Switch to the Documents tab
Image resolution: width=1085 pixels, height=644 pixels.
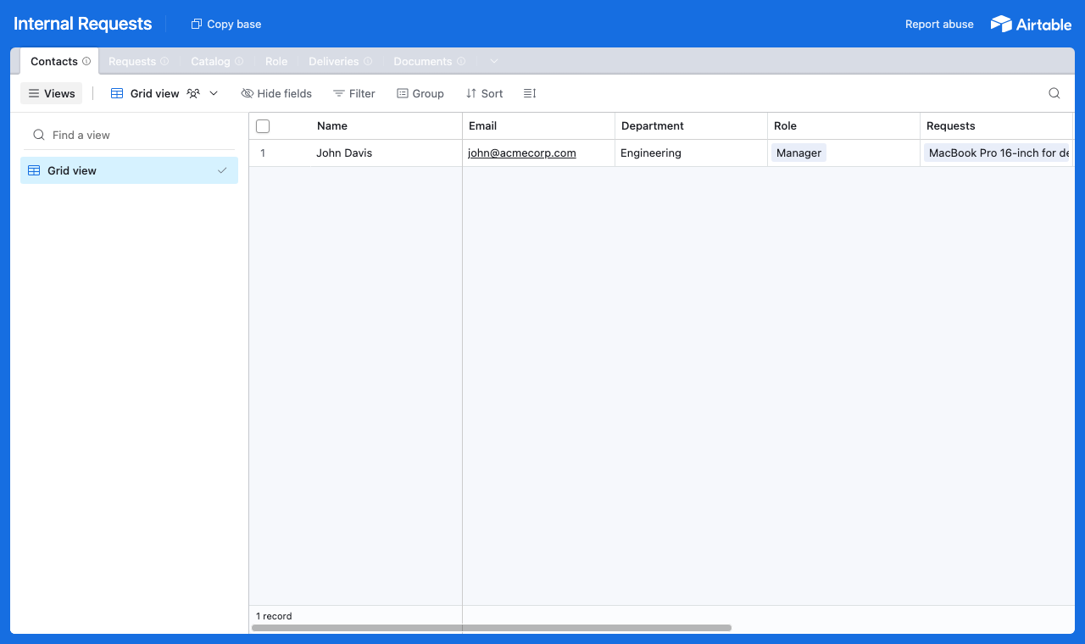(430, 61)
